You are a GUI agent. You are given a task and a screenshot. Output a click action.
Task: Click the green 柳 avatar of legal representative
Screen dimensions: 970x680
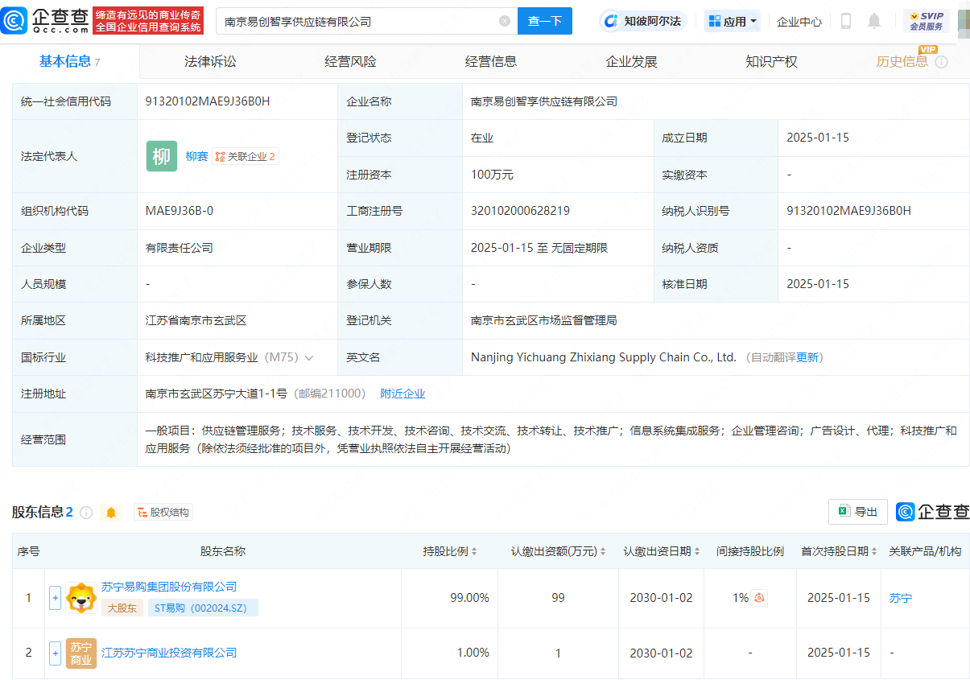[162, 156]
